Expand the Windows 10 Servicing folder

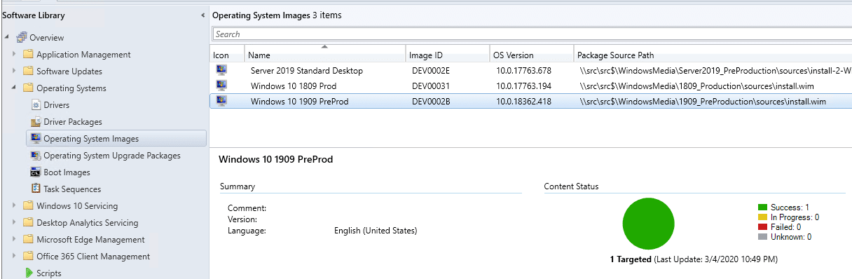tap(14, 206)
